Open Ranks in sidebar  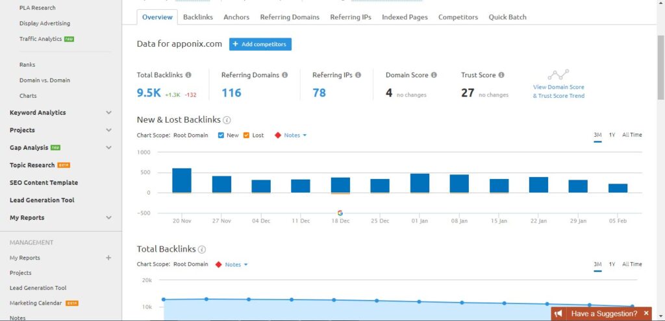[x=27, y=65]
